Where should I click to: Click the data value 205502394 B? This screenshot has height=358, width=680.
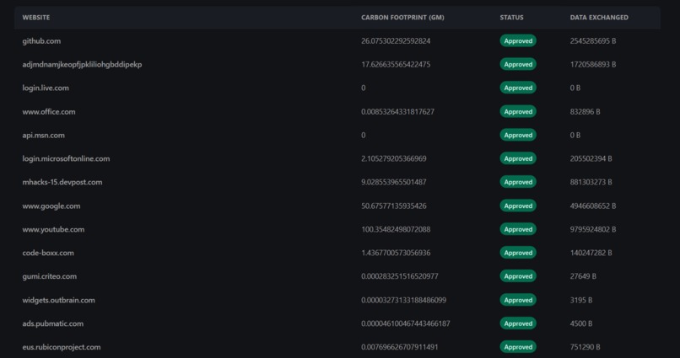(591, 158)
